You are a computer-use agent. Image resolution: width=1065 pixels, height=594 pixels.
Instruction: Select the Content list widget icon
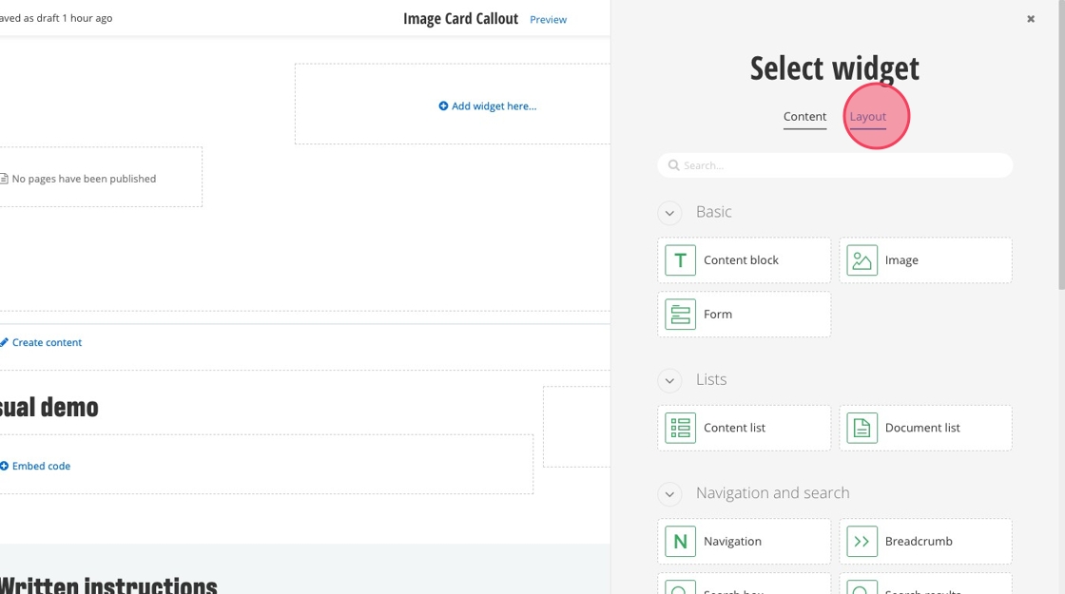[680, 428]
